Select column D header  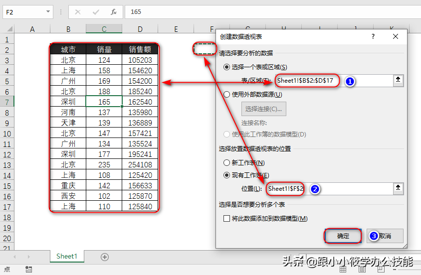coord(140,29)
